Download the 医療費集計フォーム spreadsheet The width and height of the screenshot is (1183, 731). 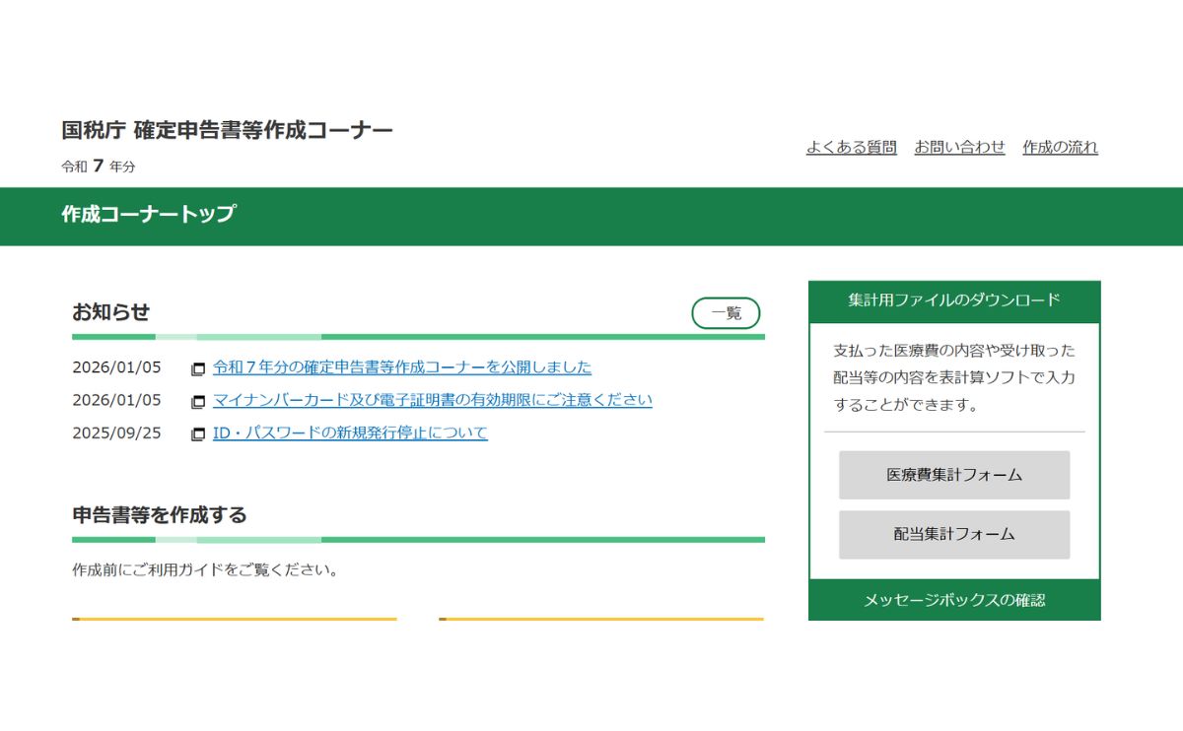click(x=953, y=475)
